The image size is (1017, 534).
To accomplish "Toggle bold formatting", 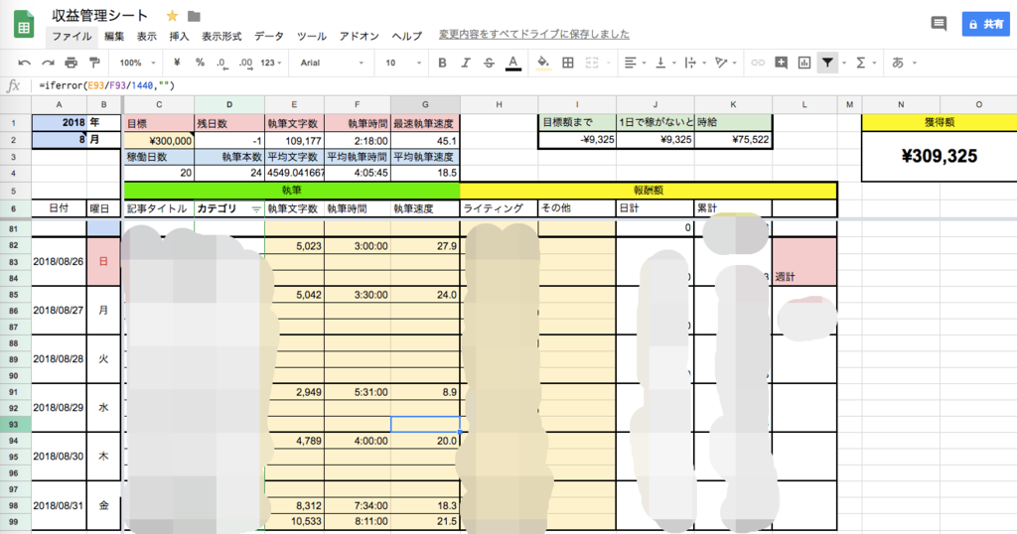I will coord(442,63).
